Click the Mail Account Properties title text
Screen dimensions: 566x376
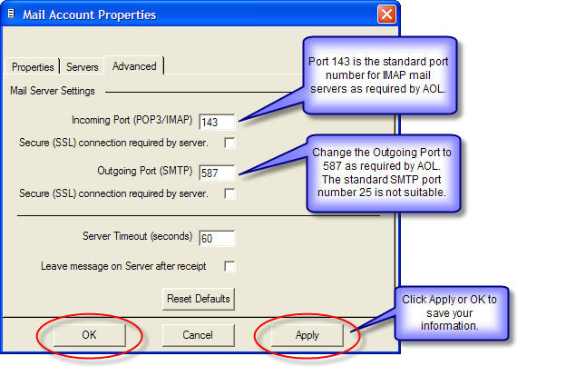[89, 15]
